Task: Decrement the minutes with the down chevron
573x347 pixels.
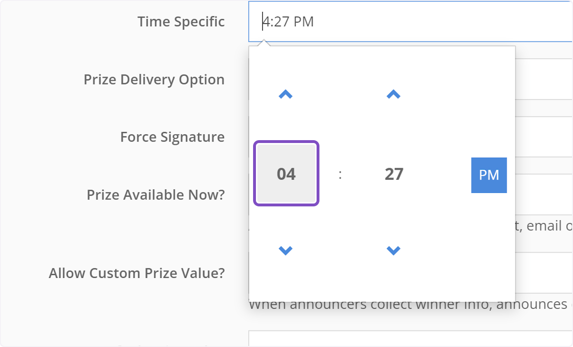Action: 393,250
